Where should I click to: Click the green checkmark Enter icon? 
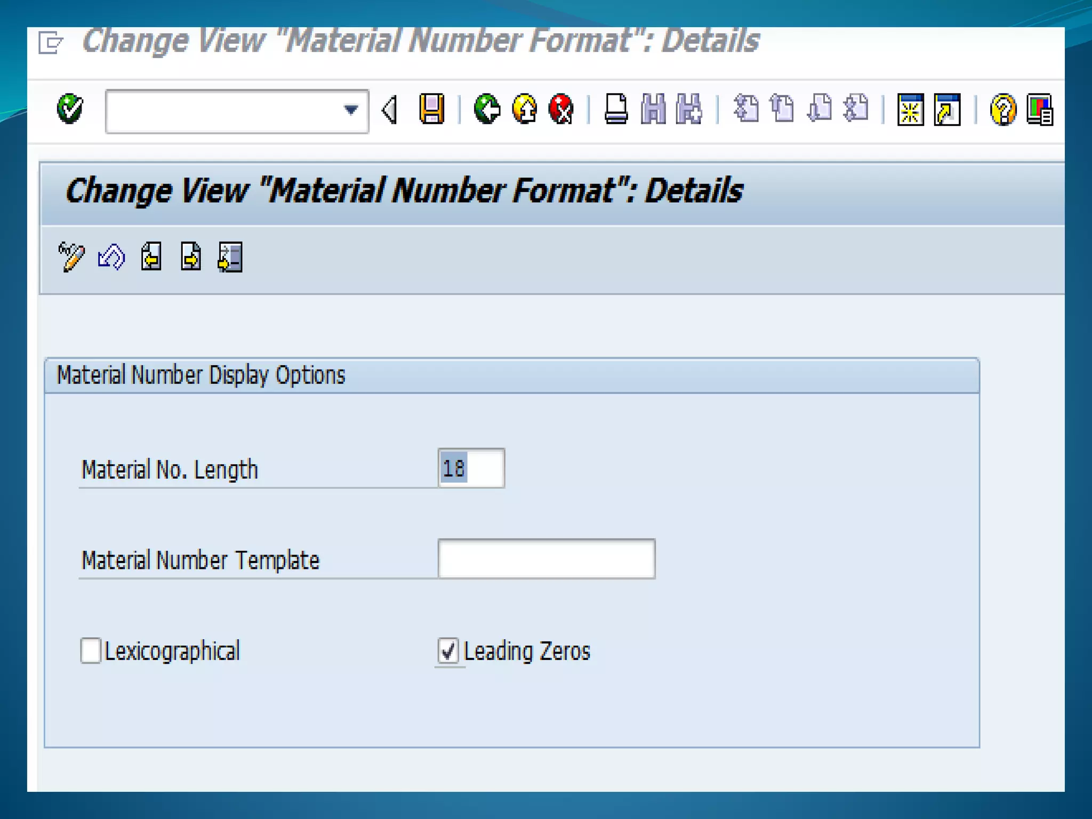70,109
